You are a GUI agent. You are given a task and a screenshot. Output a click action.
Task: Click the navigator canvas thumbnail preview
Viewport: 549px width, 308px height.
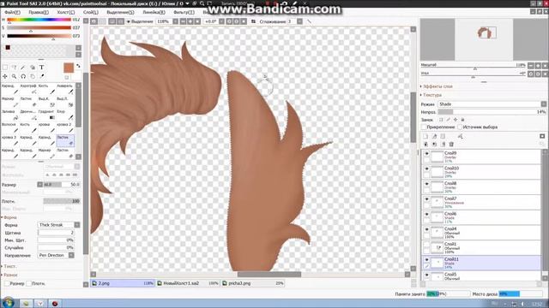(484, 39)
